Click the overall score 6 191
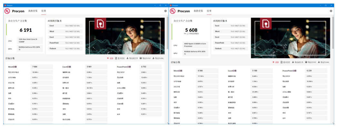This screenshot has height=130, width=340. pyautogui.click(x=26, y=30)
